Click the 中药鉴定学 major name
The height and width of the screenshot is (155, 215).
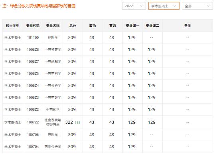53,50
